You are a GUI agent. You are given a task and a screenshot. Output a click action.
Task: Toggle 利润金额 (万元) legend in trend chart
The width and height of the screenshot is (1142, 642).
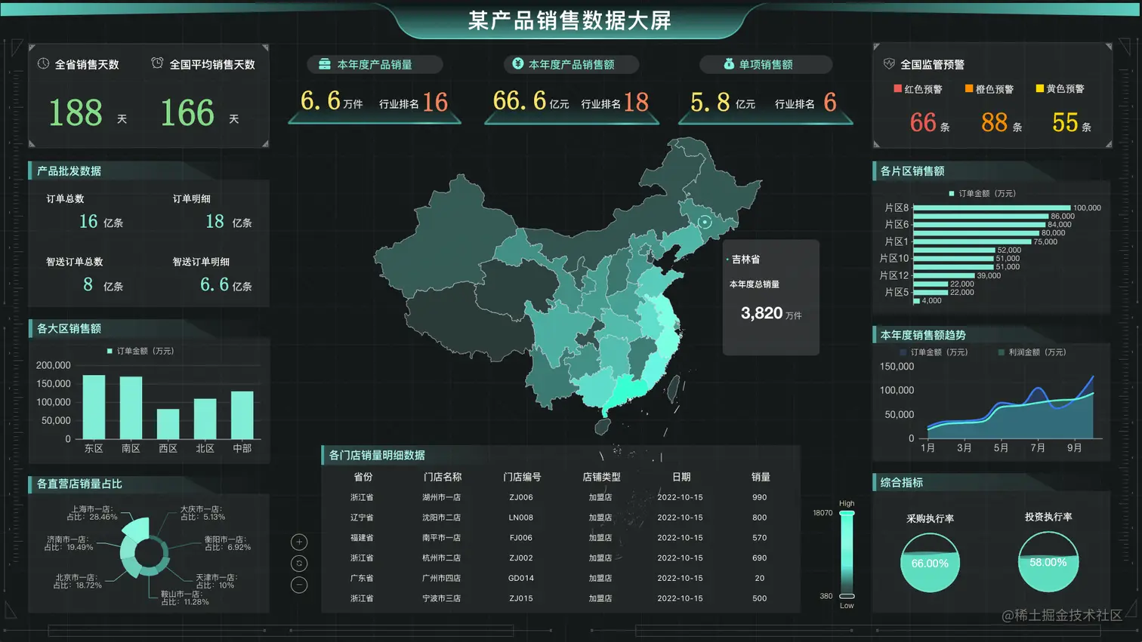(x=1032, y=352)
